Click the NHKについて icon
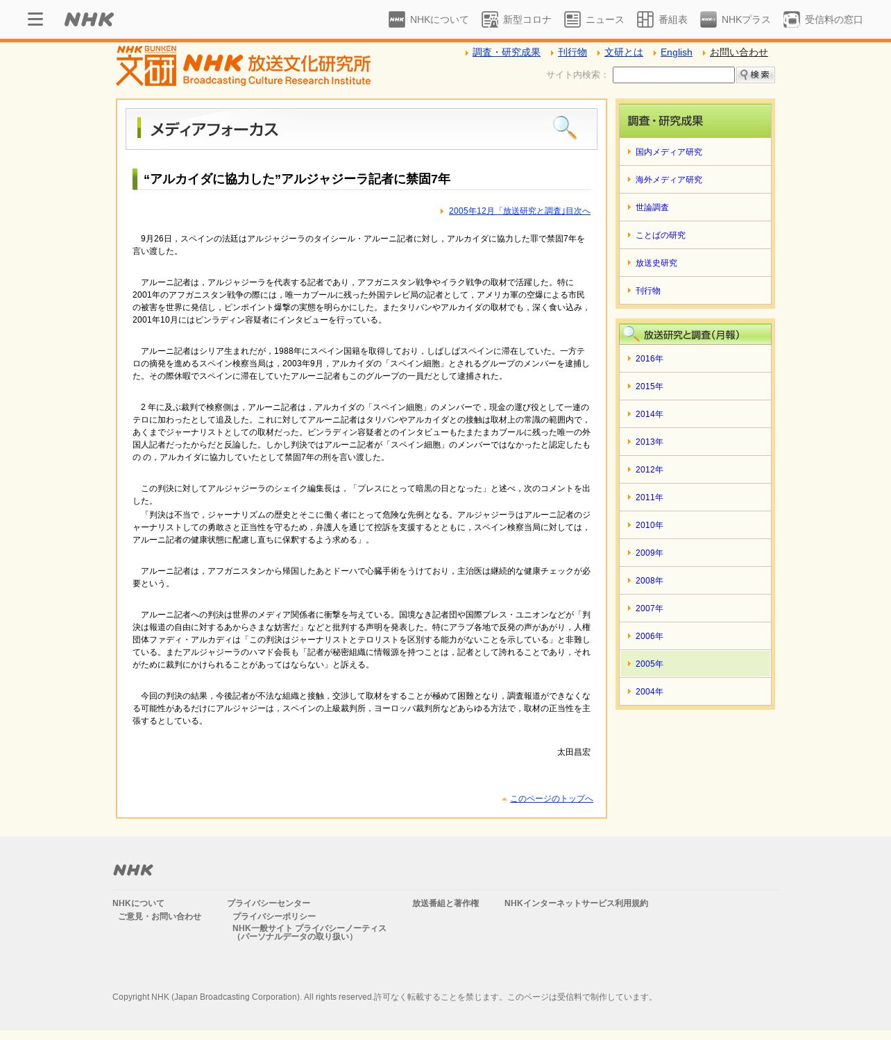The height and width of the screenshot is (1040, 891). tap(397, 19)
